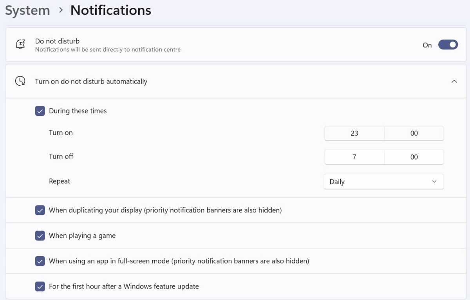This screenshot has height=300, width=470.
Task: Select the Turn on hour field showing 23
Action: point(354,133)
